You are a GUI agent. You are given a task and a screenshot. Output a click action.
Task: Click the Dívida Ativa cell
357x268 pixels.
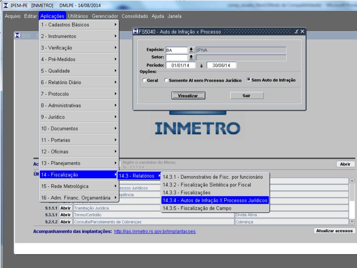[x=291, y=215]
